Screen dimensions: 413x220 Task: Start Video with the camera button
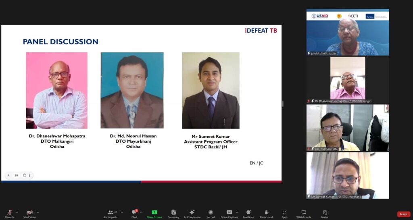point(29,214)
